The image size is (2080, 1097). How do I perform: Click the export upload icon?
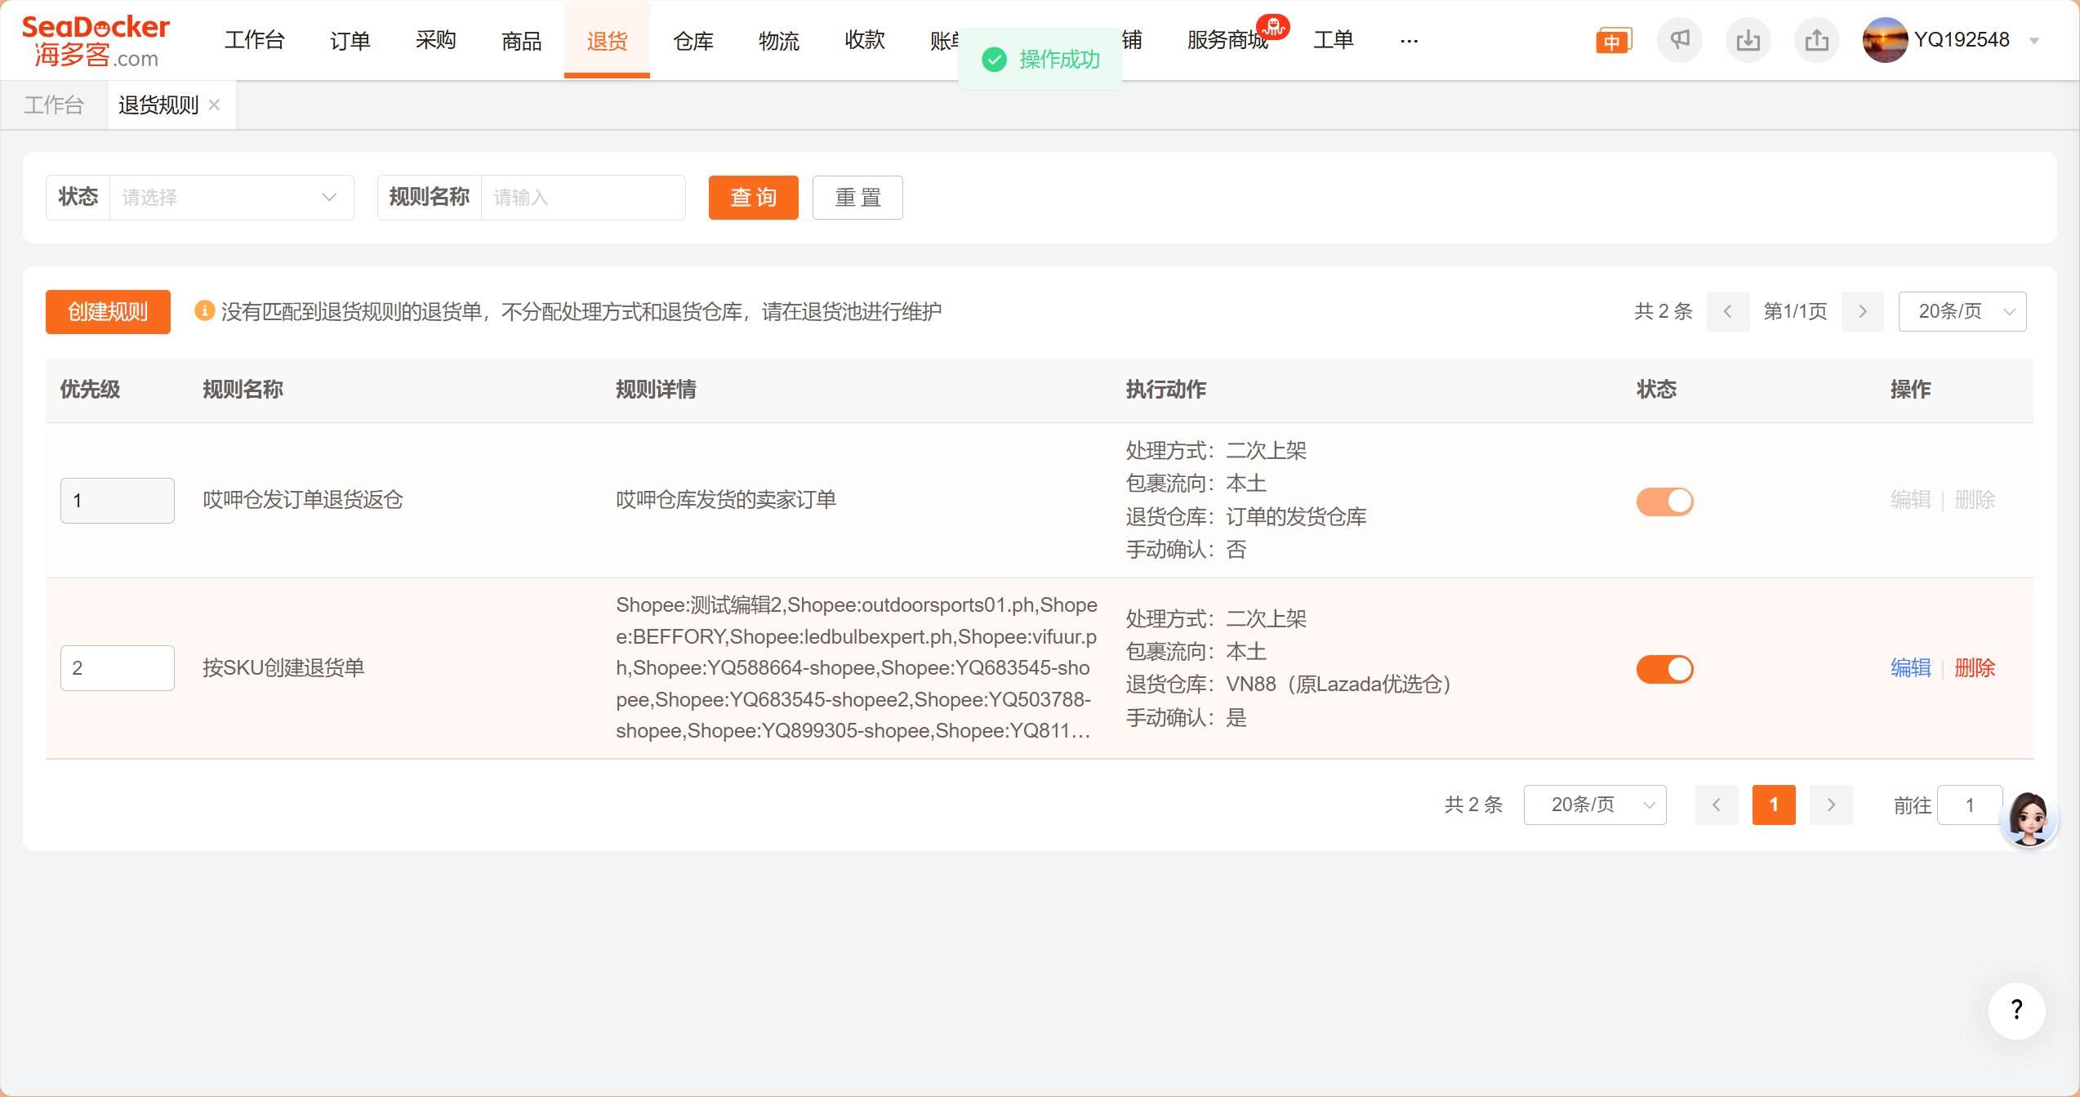pos(1816,40)
